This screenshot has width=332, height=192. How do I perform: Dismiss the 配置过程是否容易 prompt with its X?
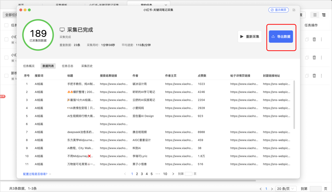point(50,174)
